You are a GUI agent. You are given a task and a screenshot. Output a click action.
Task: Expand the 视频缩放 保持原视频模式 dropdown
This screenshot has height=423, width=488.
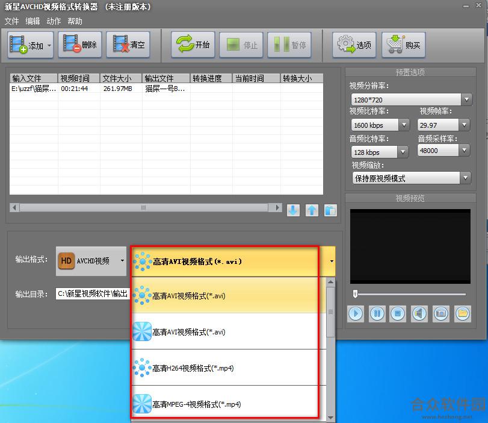coord(465,178)
